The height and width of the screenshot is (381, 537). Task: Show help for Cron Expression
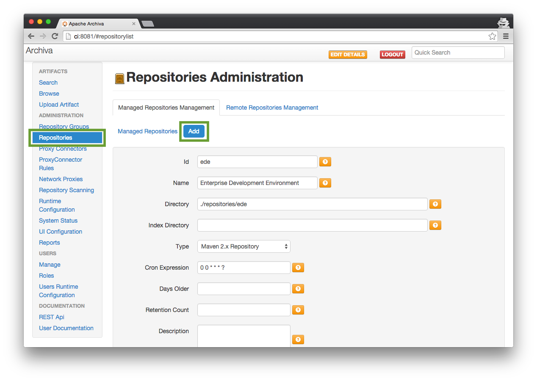click(298, 268)
